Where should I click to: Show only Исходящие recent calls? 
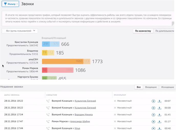[168, 87]
